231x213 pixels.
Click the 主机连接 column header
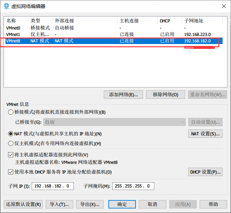point(137,21)
